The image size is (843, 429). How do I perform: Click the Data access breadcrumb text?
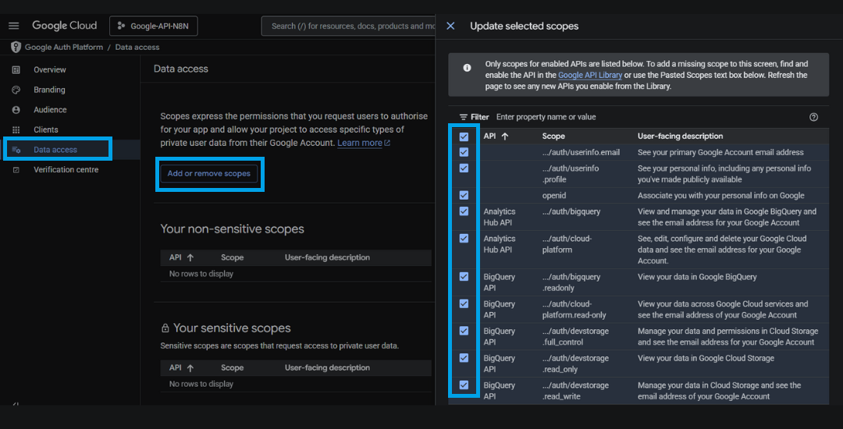[137, 48]
